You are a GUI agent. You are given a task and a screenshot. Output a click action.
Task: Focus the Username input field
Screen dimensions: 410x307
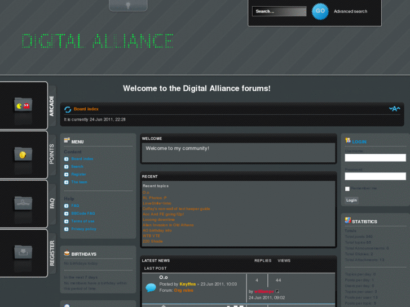tap(375, 158)
